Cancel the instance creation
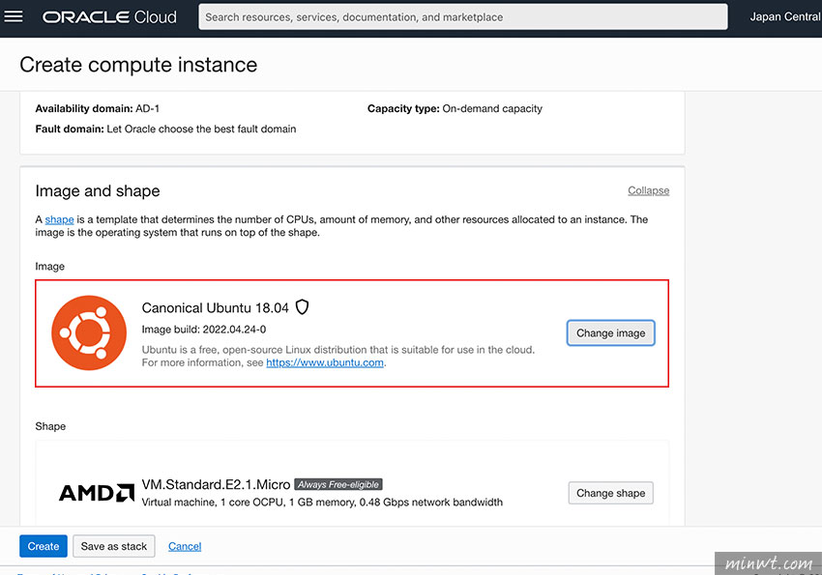The height and width of the screenshot is (575, 822). click(x=185, y=546)
